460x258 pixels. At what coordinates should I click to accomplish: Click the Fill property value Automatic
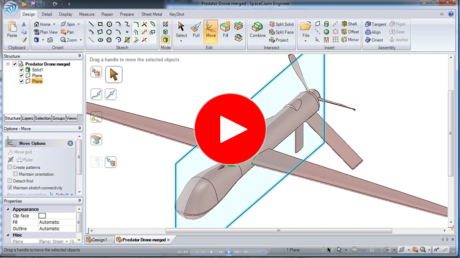49,222
